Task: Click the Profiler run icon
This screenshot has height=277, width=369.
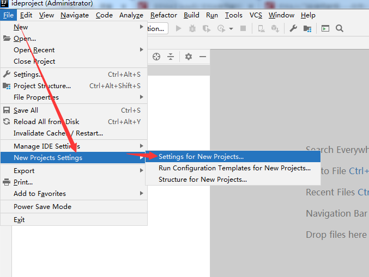Action: (221, 29)
